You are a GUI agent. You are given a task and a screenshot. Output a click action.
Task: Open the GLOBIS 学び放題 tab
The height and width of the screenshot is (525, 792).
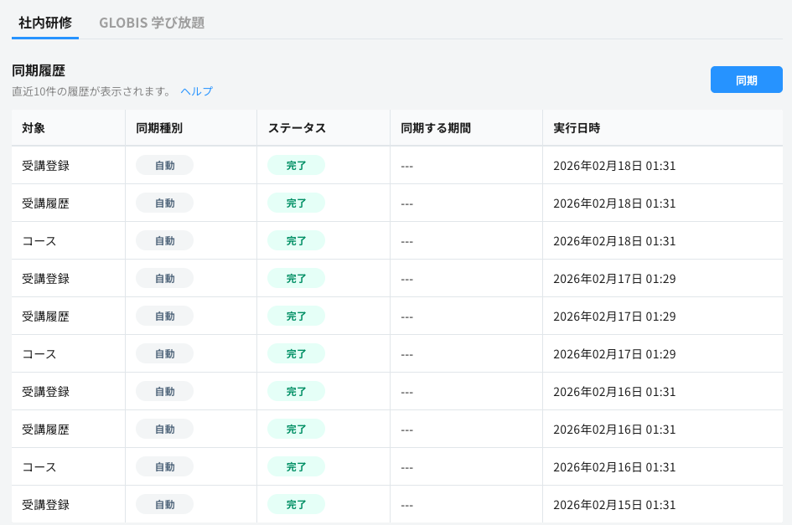(152, 23)
